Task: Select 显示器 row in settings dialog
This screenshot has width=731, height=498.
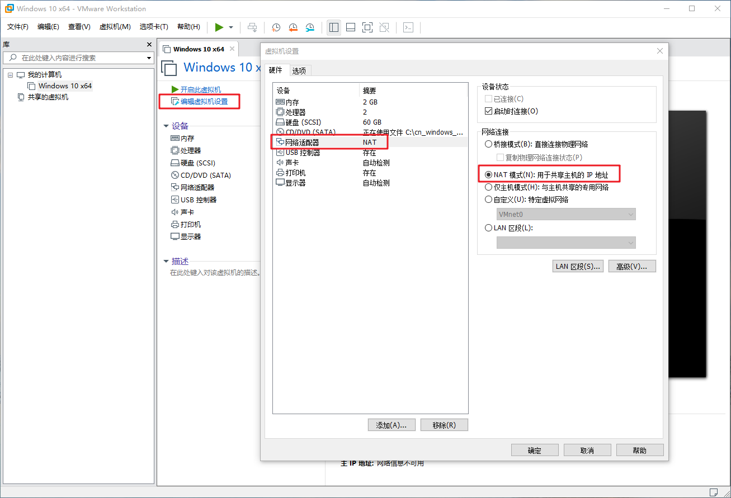Action: coord(370,183)
